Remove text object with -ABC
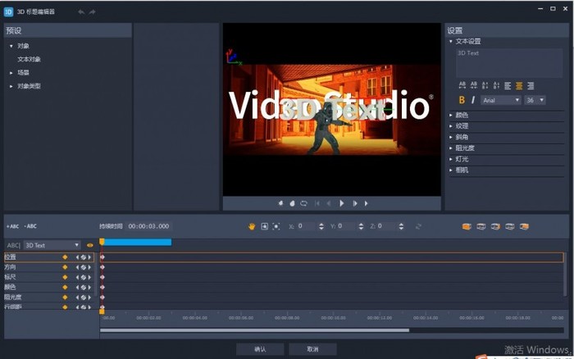Image resolution: width=574 pixels, height=359 pixels. [x=30, y=226]
